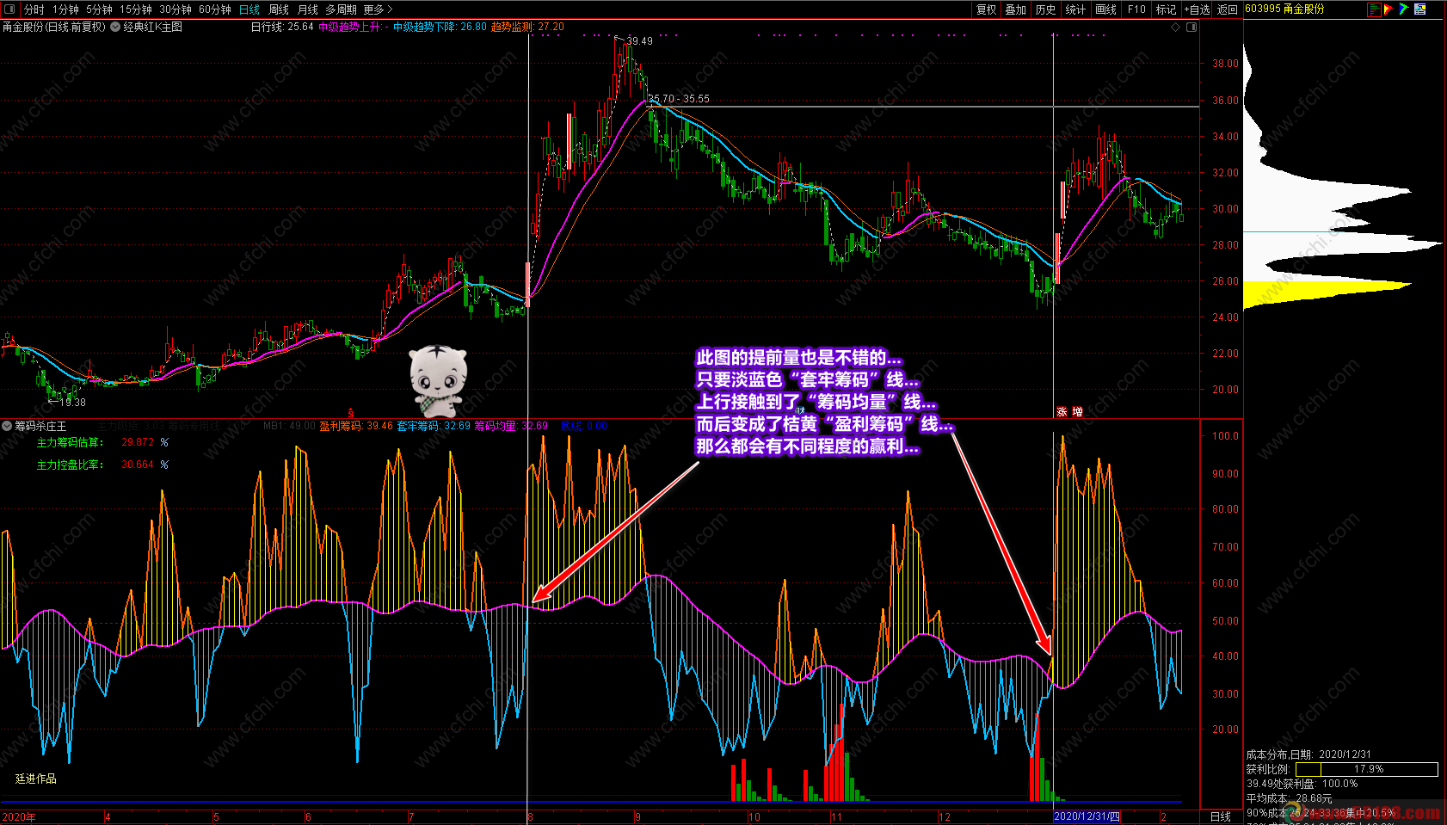The width and height of the screenshot is (1447, 825).
Task: Click the 36.00 price axis label
Action: [1225, 101]
